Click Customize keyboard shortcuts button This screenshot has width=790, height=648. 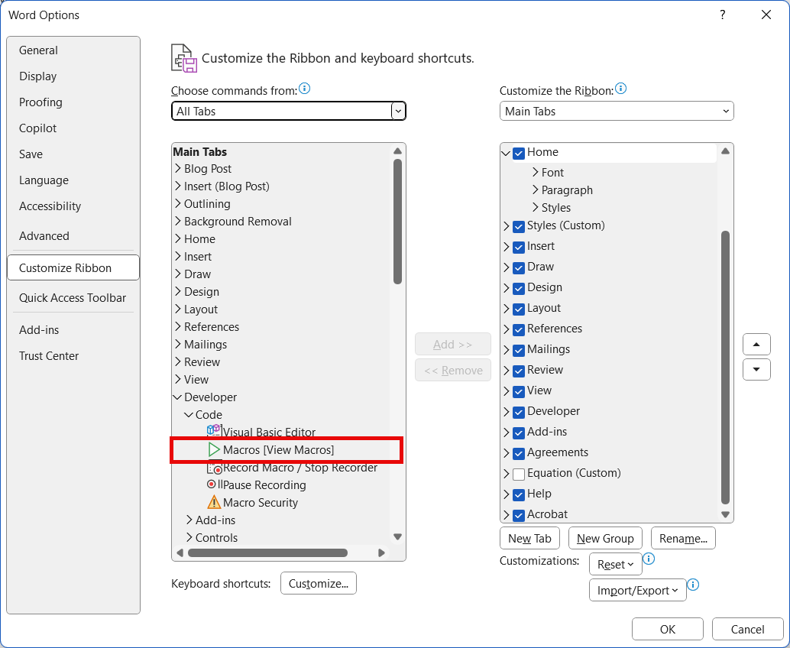click(319, 583)
